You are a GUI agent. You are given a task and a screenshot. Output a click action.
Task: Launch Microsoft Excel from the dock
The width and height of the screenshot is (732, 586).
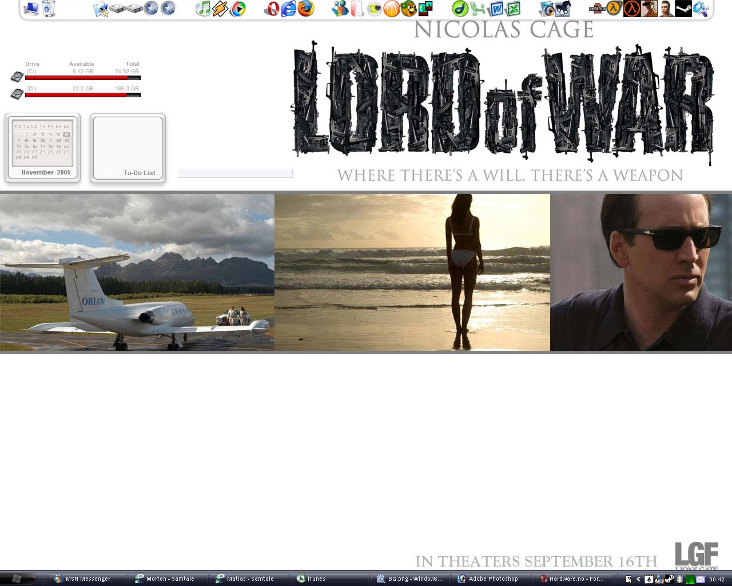pos(514,9)
